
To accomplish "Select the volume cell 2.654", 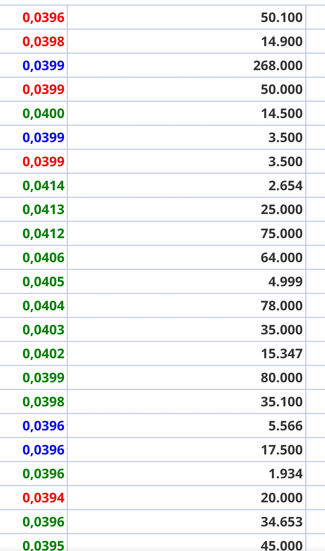I will coord(285,186).
